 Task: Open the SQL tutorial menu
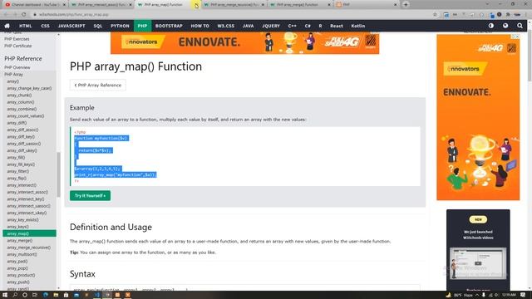[98, 26]
